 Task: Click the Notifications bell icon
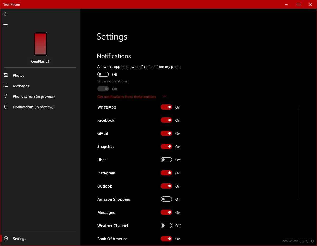pyautogui.click(x=6, y=107)
